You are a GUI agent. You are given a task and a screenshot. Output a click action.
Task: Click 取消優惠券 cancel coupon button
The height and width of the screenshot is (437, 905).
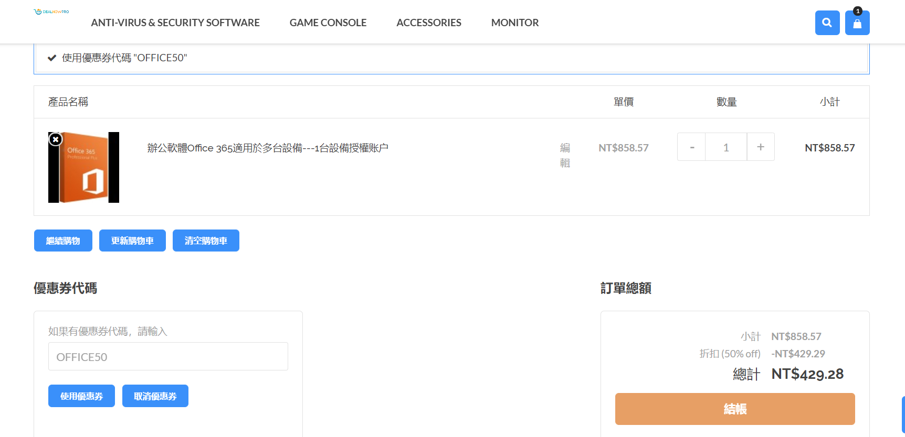click(155, 396)
